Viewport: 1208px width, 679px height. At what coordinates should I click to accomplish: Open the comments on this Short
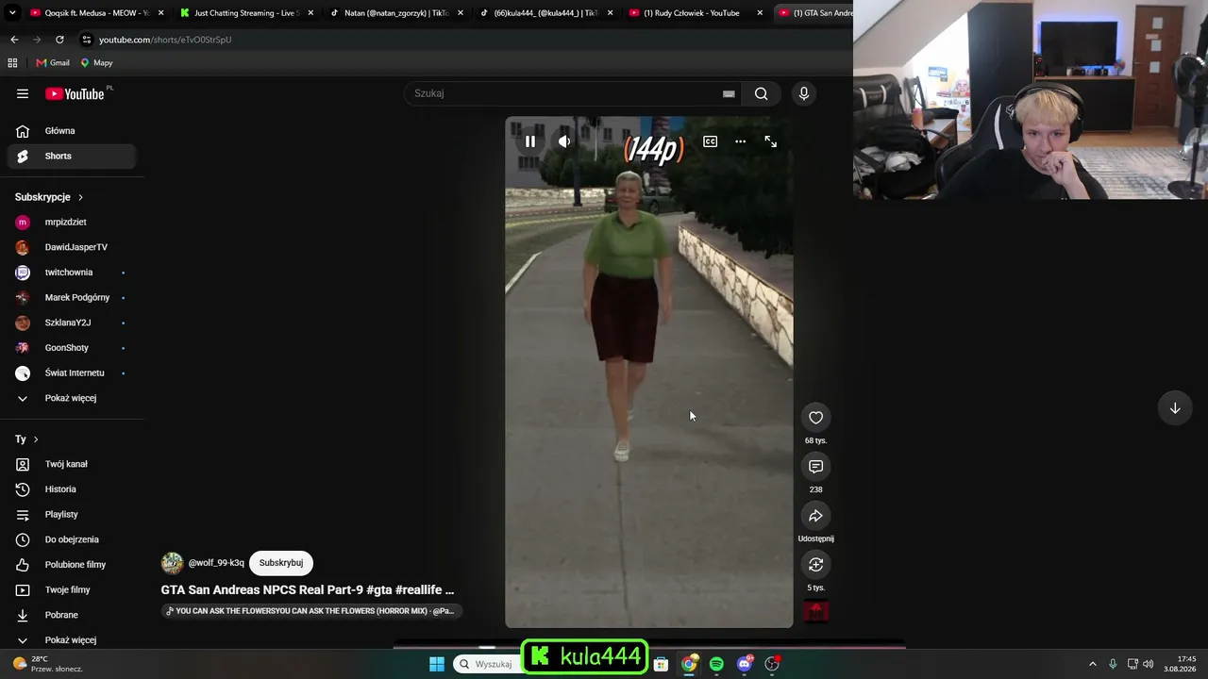(816, 467)
